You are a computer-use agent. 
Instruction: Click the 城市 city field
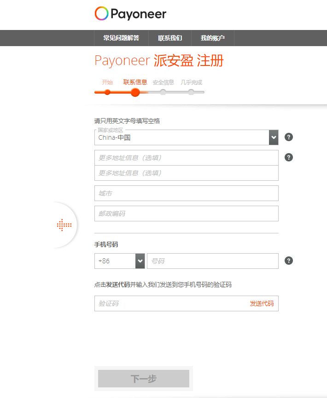(186, 193)
